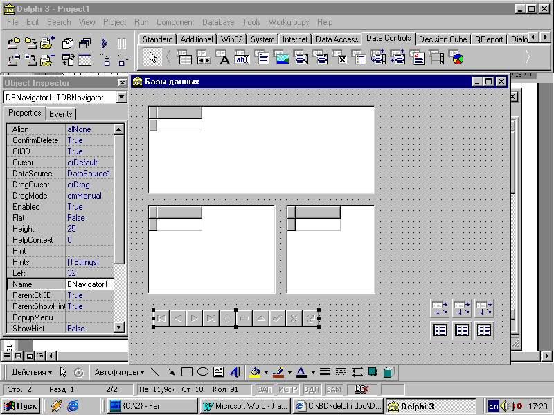Select the Word Rectangle drawing tool

coord(186,372)
